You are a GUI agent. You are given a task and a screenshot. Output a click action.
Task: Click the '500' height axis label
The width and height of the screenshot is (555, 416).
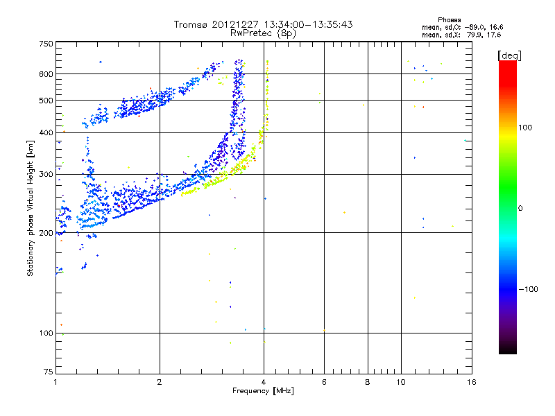click(46, 101)
